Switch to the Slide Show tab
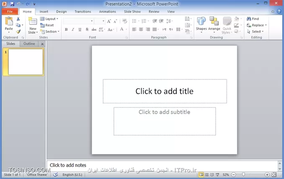This screenshot has width=284, height=179. point(132,12)
